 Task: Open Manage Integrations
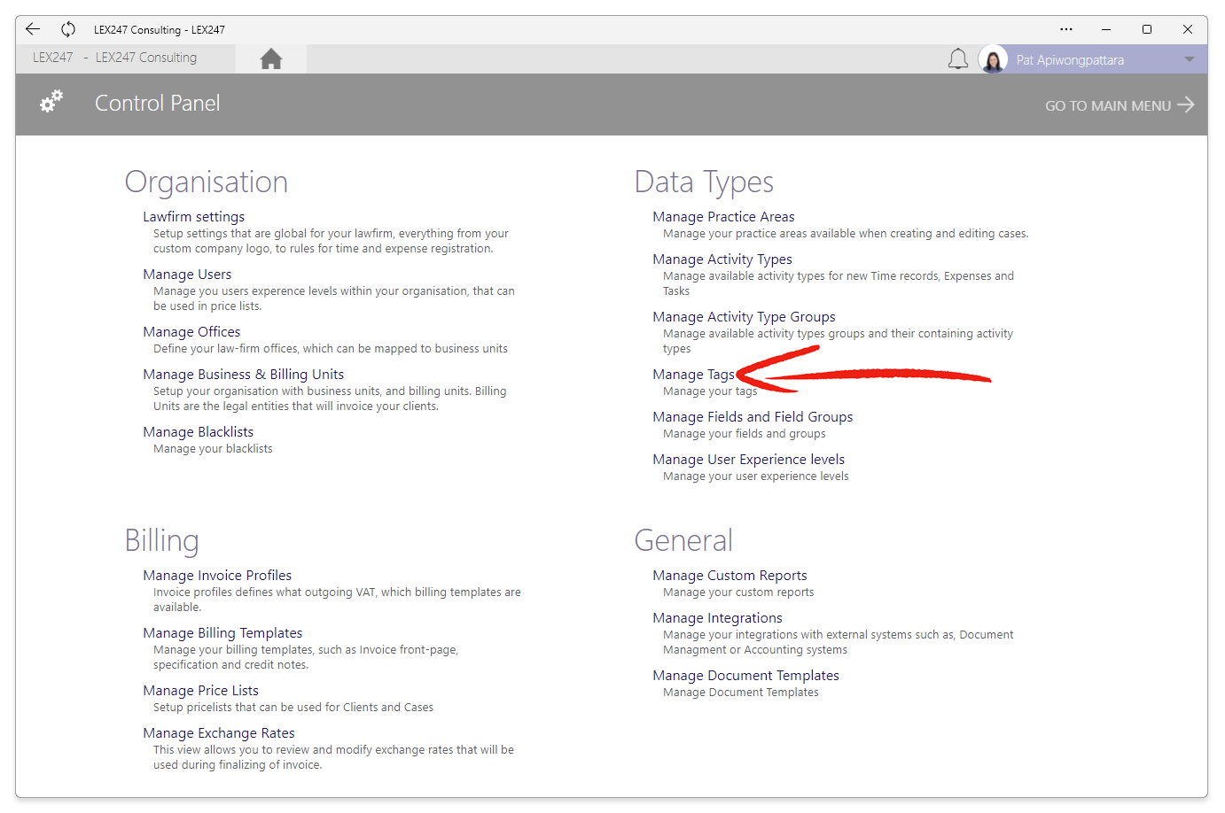pos(717,618)
